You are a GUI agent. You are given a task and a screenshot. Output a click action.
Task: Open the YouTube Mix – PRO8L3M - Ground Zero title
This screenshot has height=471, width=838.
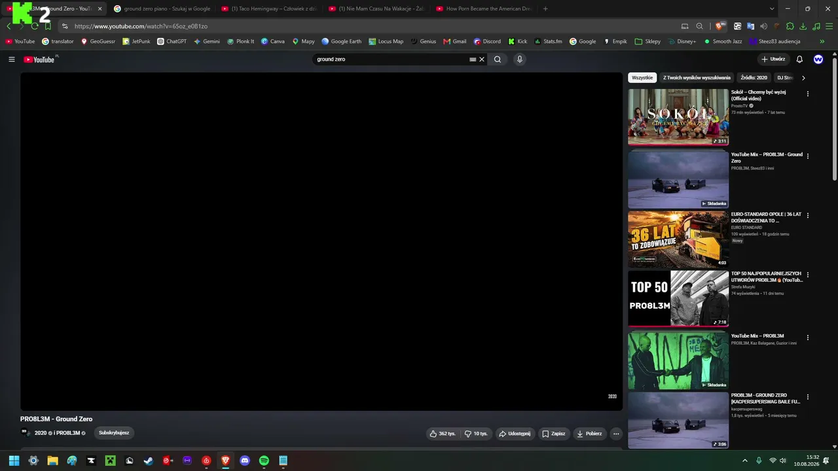click(767, 158)
